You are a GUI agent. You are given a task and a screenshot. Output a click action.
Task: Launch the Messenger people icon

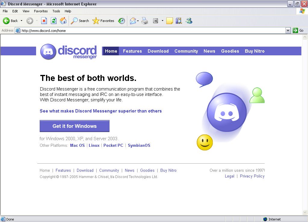tap(189, 21)
